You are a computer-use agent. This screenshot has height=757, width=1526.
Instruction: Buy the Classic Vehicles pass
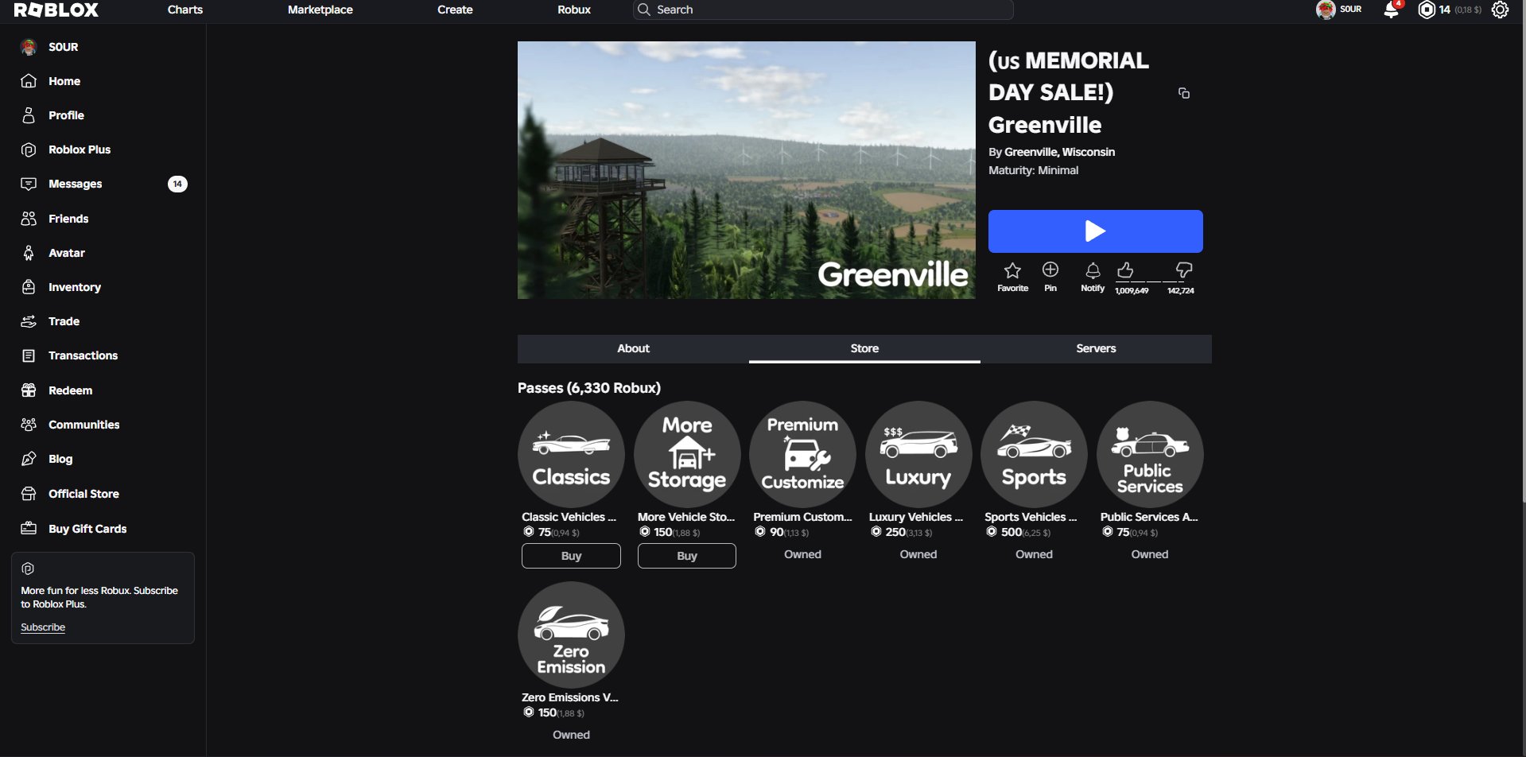(571, 556)
